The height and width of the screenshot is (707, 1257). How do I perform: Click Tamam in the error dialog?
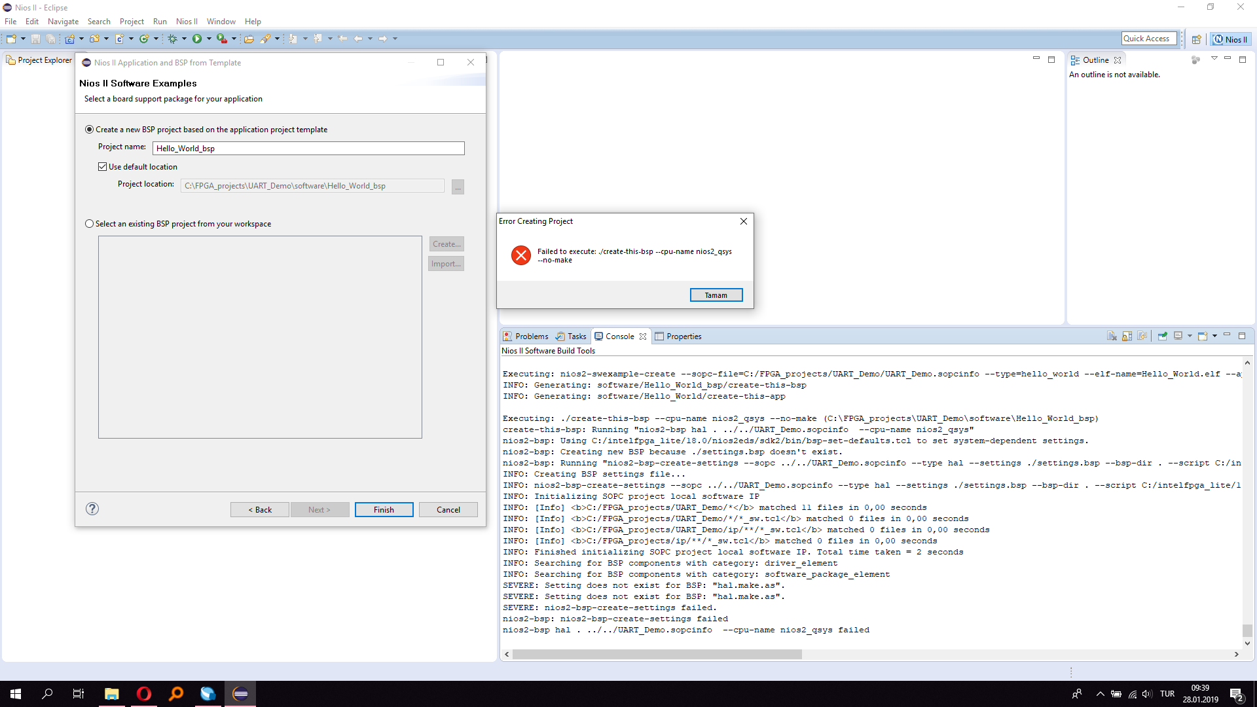click(716, 295)
